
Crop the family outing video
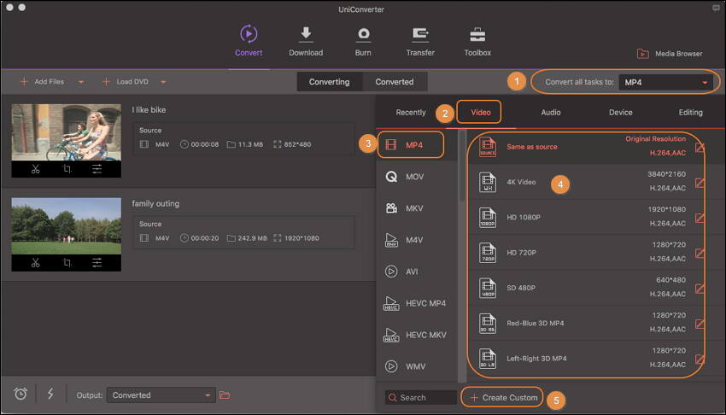[67, 263]
